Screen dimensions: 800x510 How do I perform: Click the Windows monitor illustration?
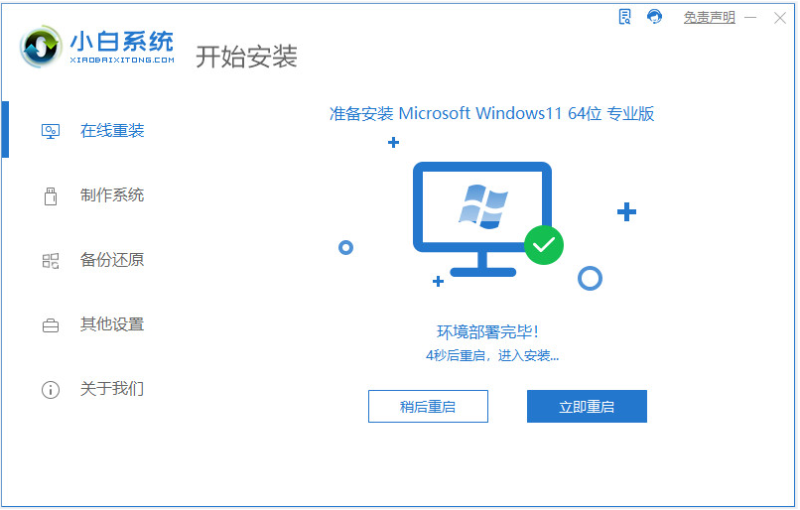tap(482, 219)
